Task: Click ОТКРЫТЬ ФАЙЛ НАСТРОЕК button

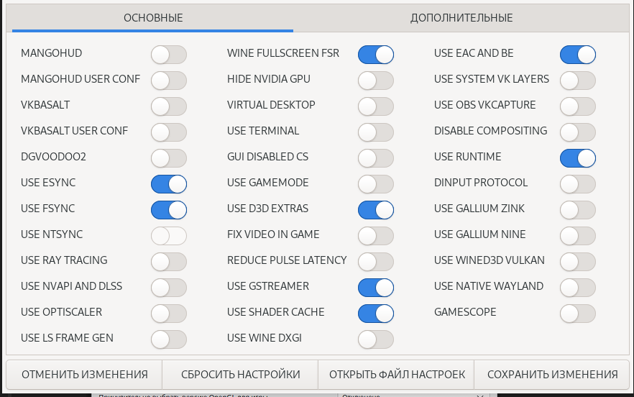Action: (397, 375)
